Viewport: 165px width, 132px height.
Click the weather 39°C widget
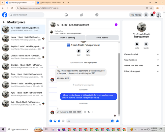[x=134, y=129]
